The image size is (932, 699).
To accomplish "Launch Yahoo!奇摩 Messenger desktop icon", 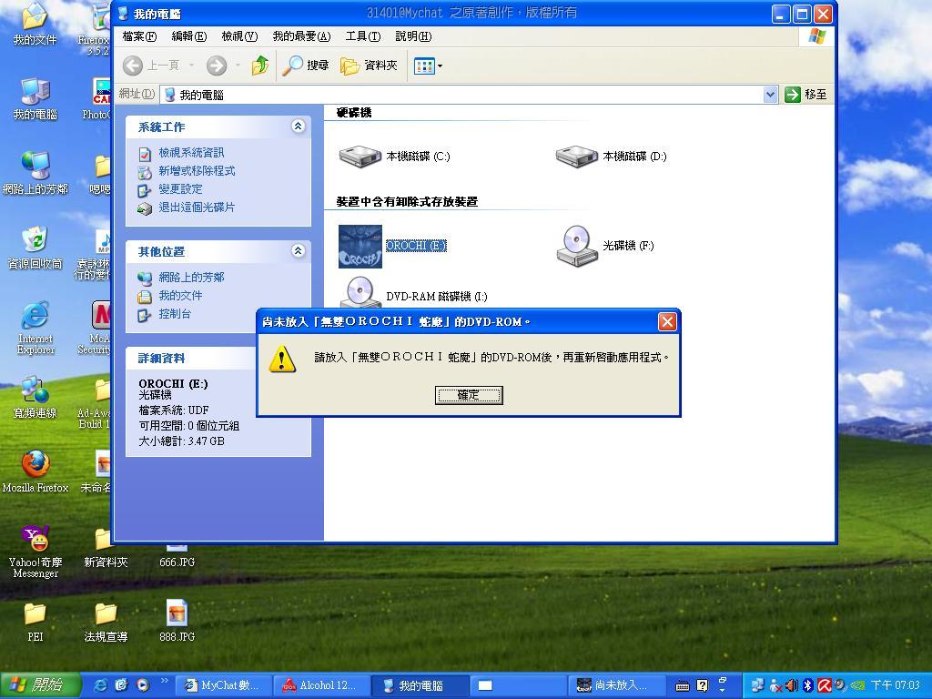I will tap(35, 552).
